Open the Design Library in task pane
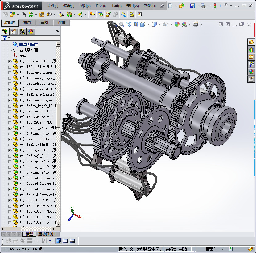 pyautogui.click(x=251, y=49)
